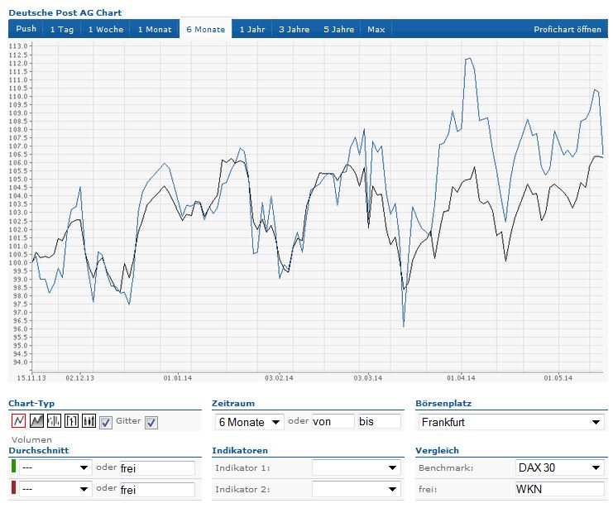
Task: Open the DAX 30 Benchmark dropdown
Action: pyautogui.click(x=559, y=467)
